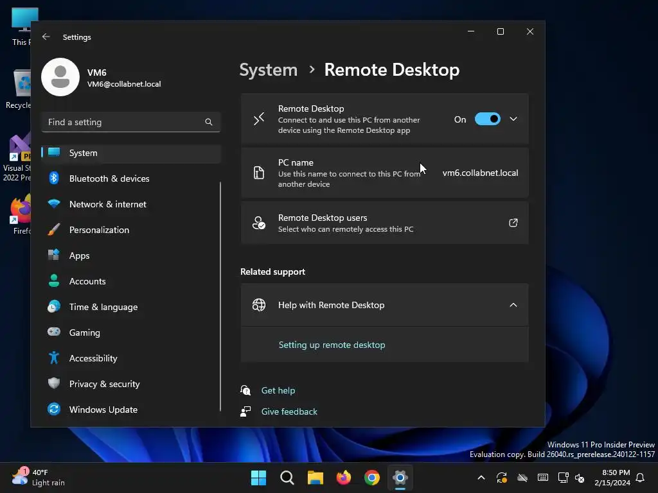Click the muted volume tray icon
Screen dimensions: 658x493
click(580, 478)
